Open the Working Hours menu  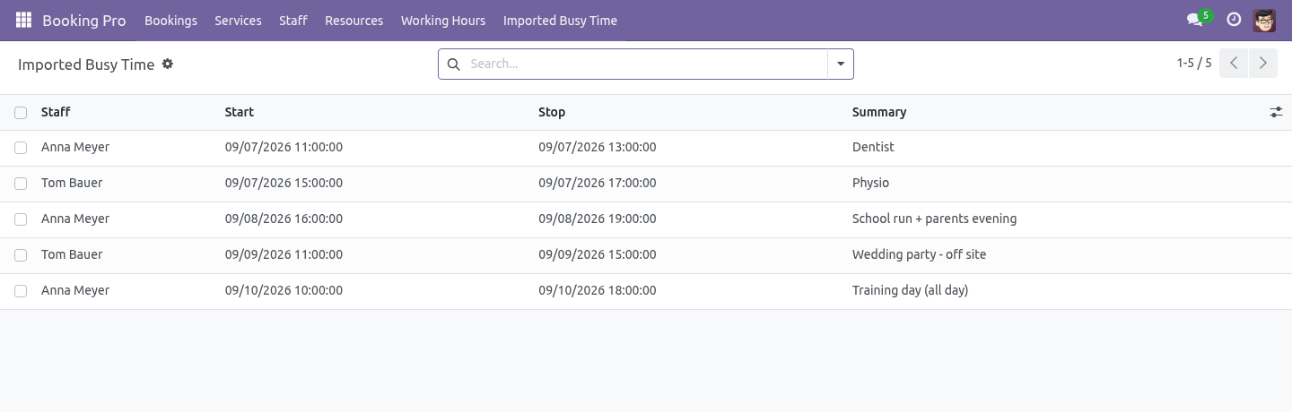[443, 21]
